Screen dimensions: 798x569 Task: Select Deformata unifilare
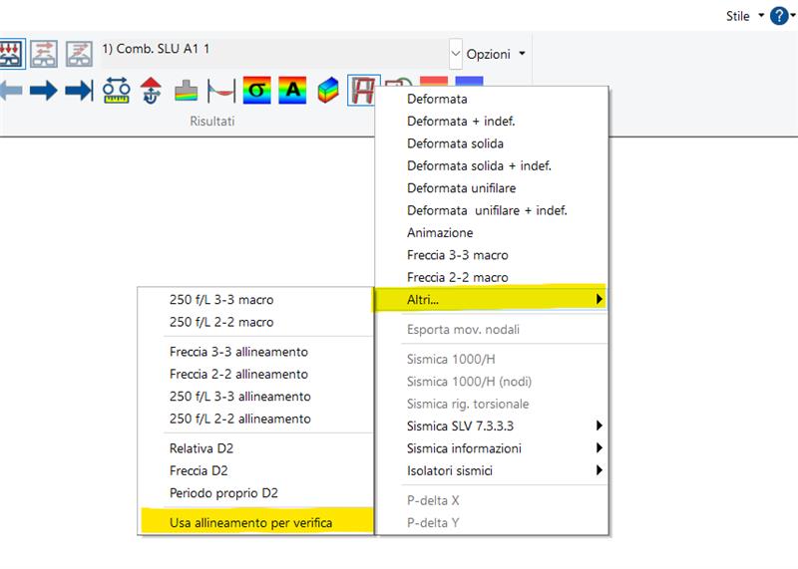coord(492,188)
